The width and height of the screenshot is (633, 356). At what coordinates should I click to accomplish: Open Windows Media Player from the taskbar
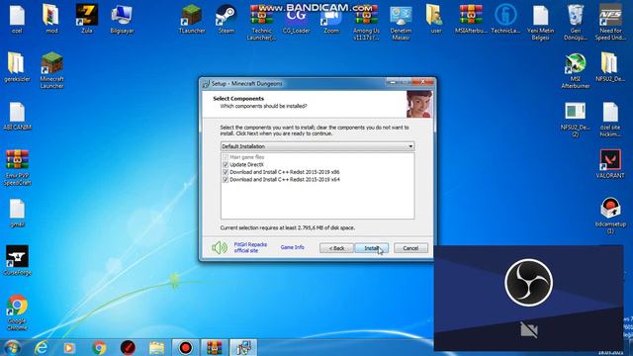(69, 347)
